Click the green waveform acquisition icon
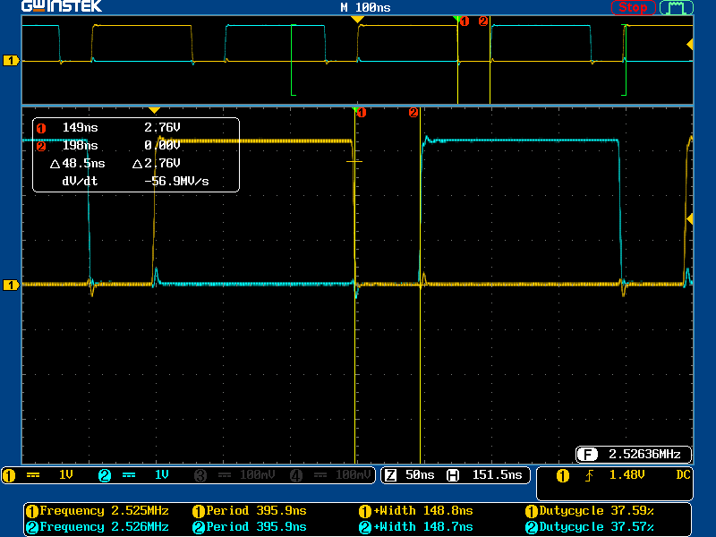716x537 pixels. pos(677,7)
